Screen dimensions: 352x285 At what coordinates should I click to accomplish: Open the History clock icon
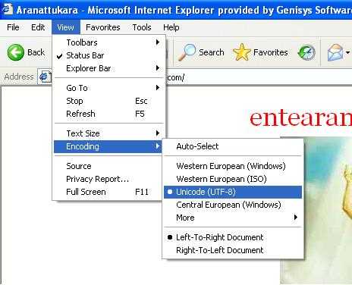click(306, 52)
